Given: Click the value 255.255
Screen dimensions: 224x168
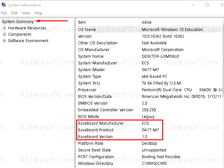Looking at the screenshot, I should [x=149, y=110].
